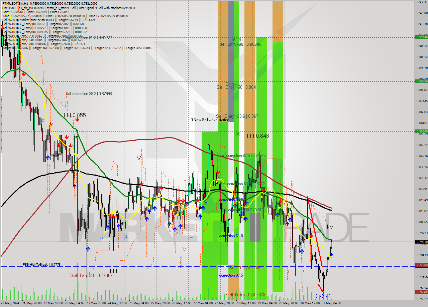
Task: Click the 0 New Sell wave started label
Action: pos(210,120)
